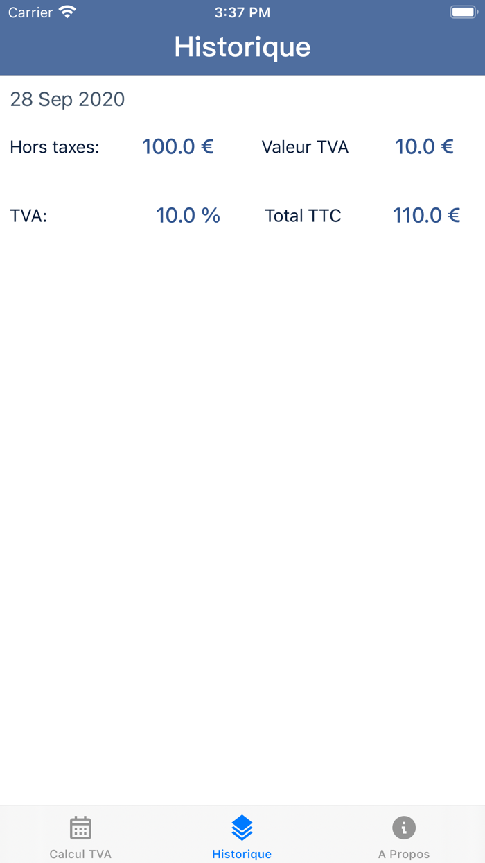This screenshot has width=485, height=863.
Task: Tap the Valeur TVA amount 10.0 €
Action: click(x=425, y=146)
